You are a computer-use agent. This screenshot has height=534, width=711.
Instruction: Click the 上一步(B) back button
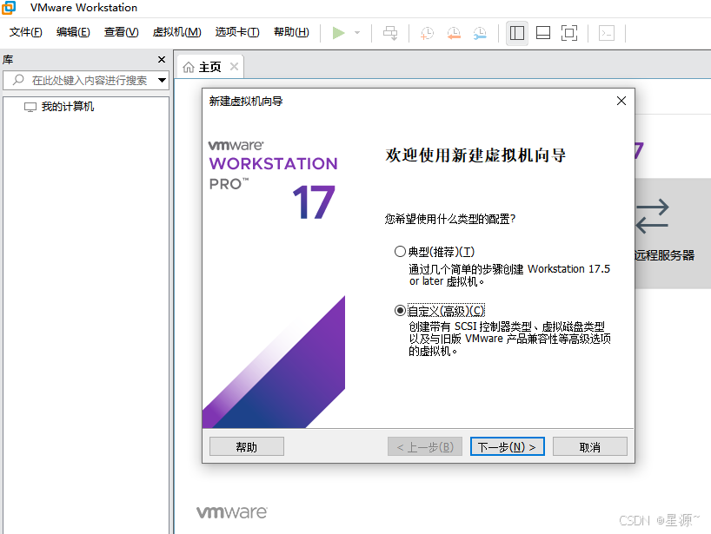click(425, 446)
